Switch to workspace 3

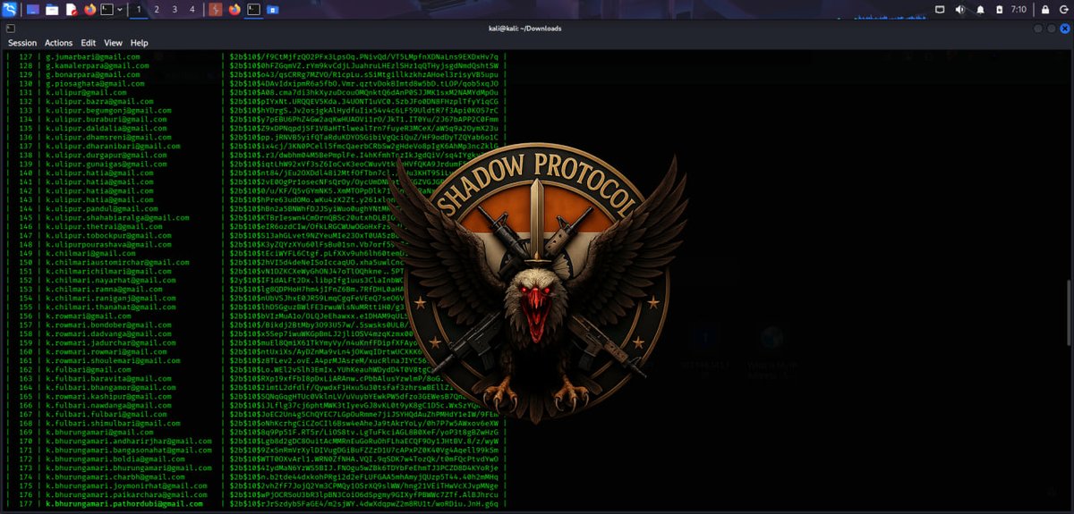[x=175, y=10]
